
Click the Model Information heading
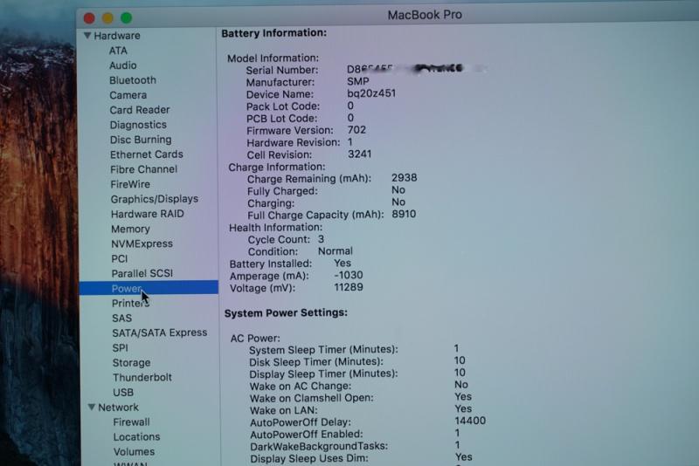tap(273, 58)
